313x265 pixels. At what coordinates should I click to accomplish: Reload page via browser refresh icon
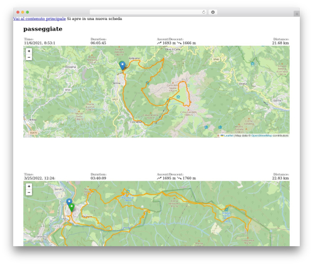(x=203, y=12)
